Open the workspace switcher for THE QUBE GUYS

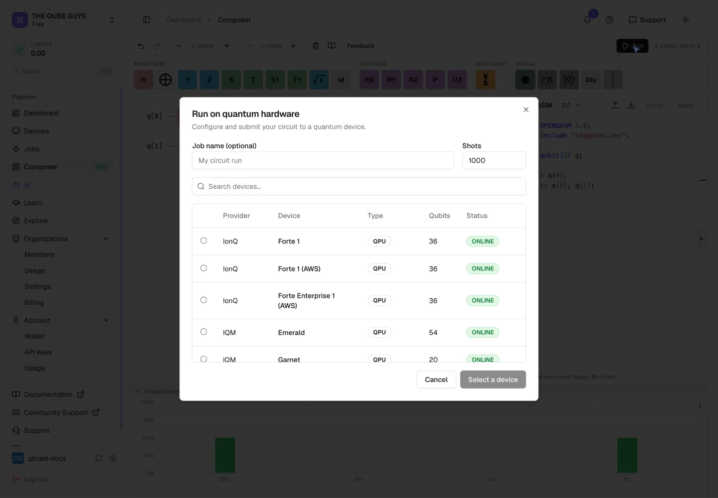pyautogui.click(x=112, y=20)
